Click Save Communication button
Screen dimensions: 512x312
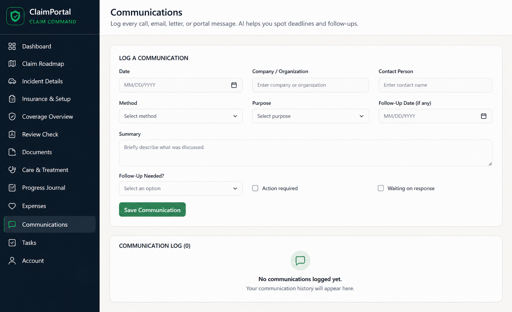pos(152,210)
